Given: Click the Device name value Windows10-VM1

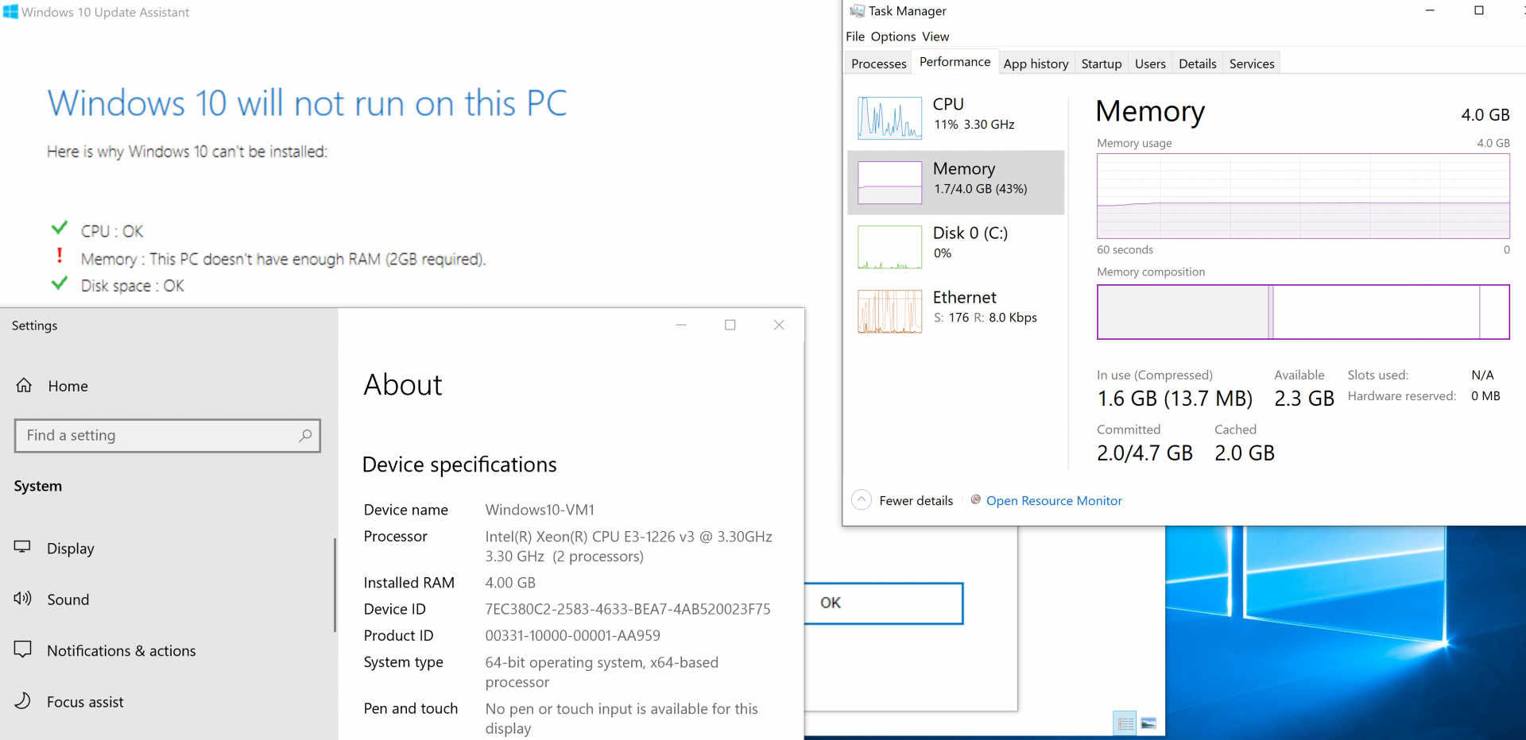Looking at the screenshot, I should (x=540, y=510).
